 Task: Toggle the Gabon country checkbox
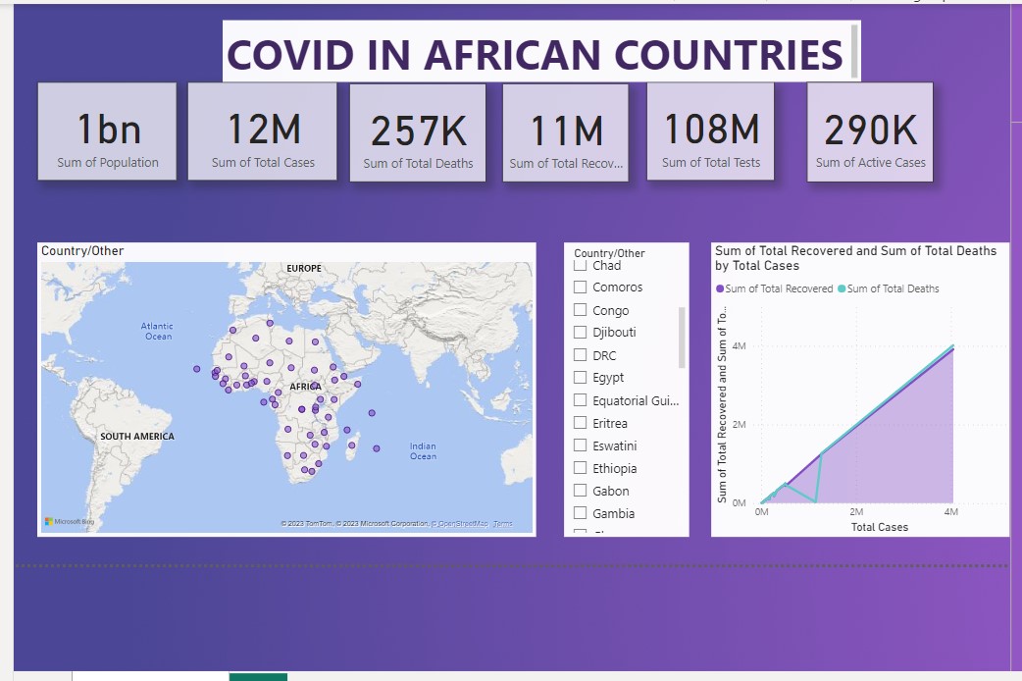click(580, 491)
